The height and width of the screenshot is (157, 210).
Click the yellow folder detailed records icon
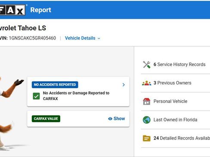[147, 138]
